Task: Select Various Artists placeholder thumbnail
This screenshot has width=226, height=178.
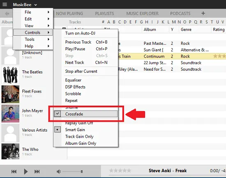Action: point(10,133)
